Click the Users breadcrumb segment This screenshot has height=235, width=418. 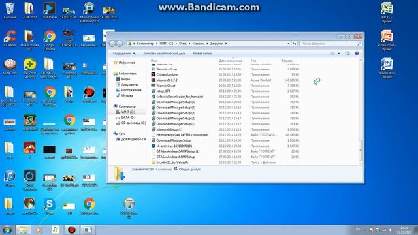pos(183,44)
